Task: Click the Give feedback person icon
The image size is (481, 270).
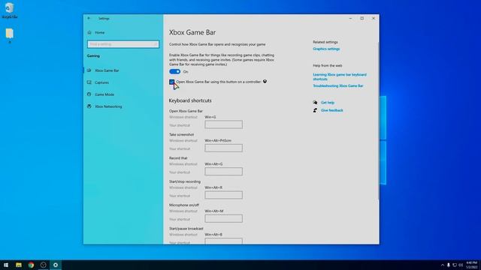Action: point(315,110)
